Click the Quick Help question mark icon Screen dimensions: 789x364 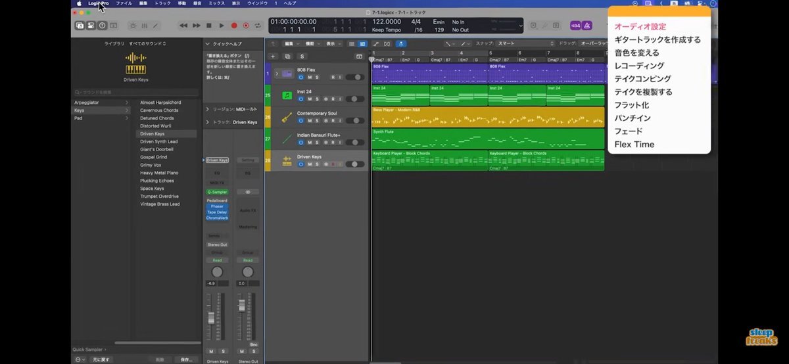click(102, 26)
